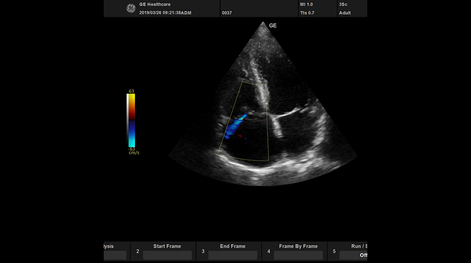Click the MI 1.0 indicator

306,4
